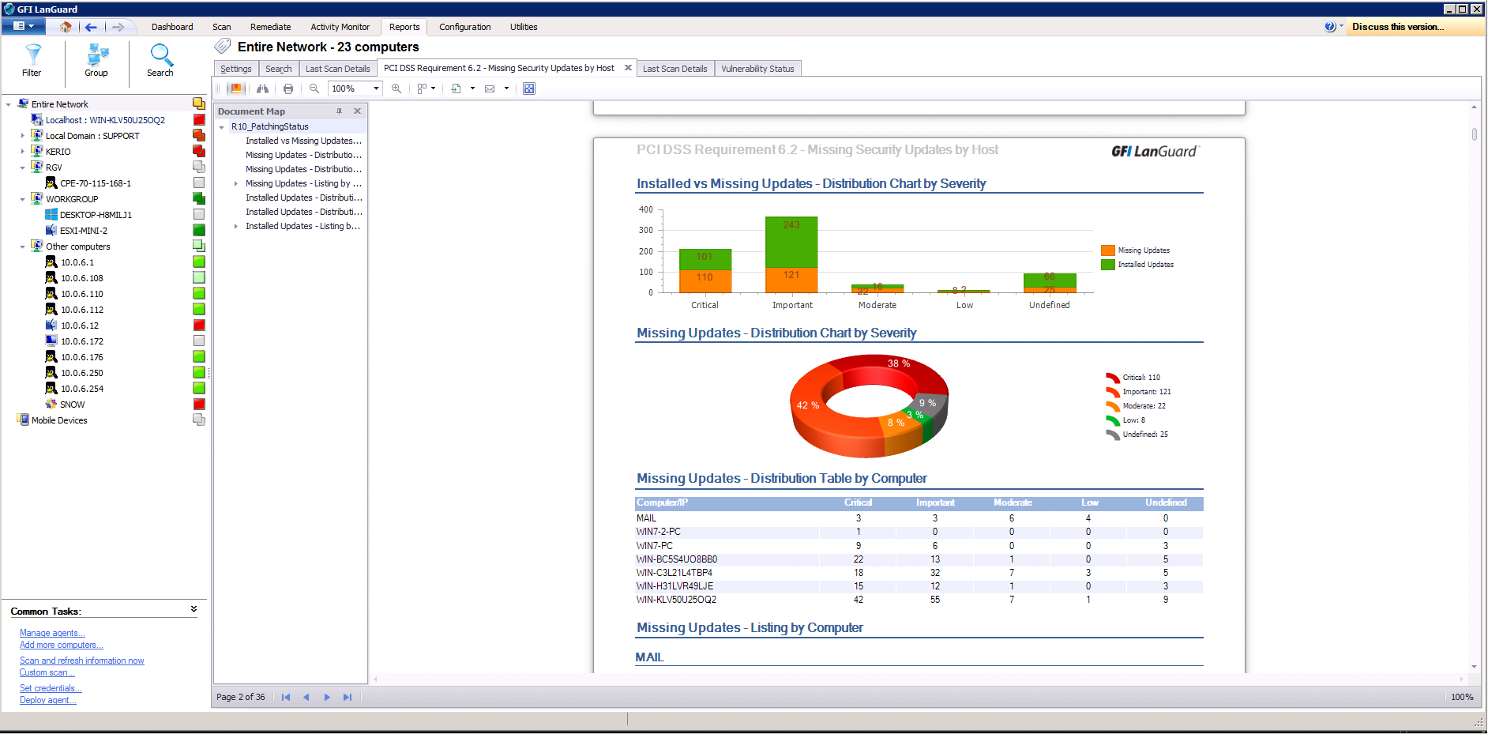Open the zoom level 100% combo box
Image resolution: width=1488 pixels, height=734 pixels.
point(355,88)
